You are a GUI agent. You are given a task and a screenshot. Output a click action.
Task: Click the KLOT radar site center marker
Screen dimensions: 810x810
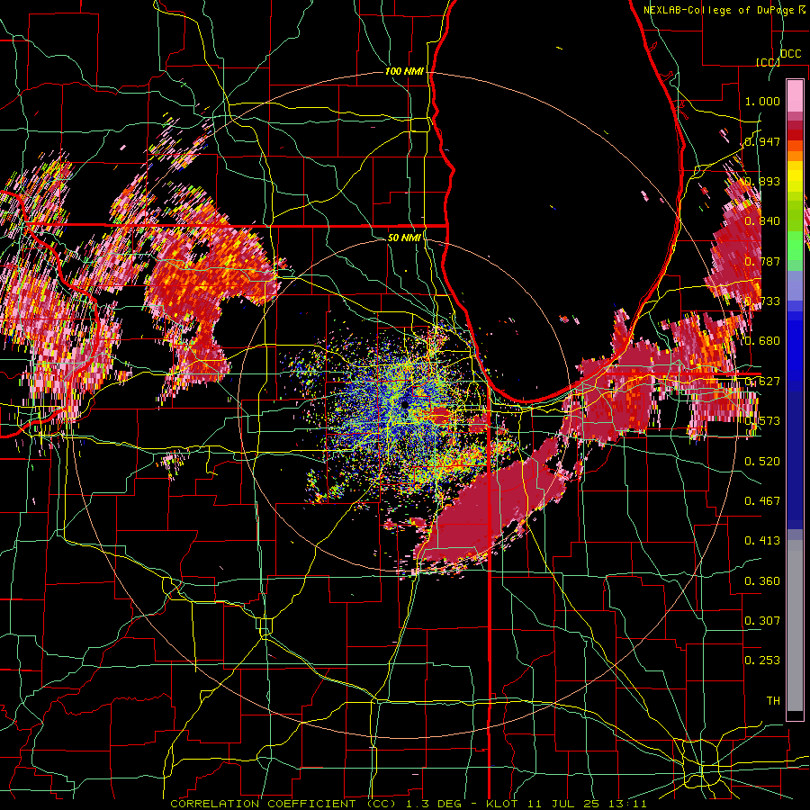(x=404, y=405)
